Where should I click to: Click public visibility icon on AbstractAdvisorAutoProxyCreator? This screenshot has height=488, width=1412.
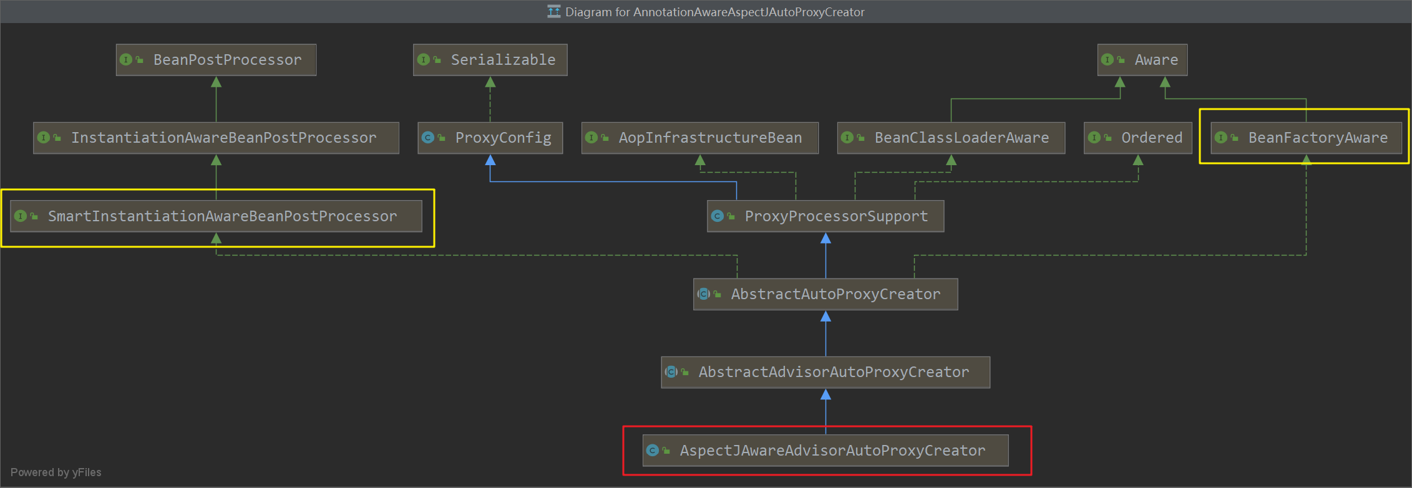point(685,373)
